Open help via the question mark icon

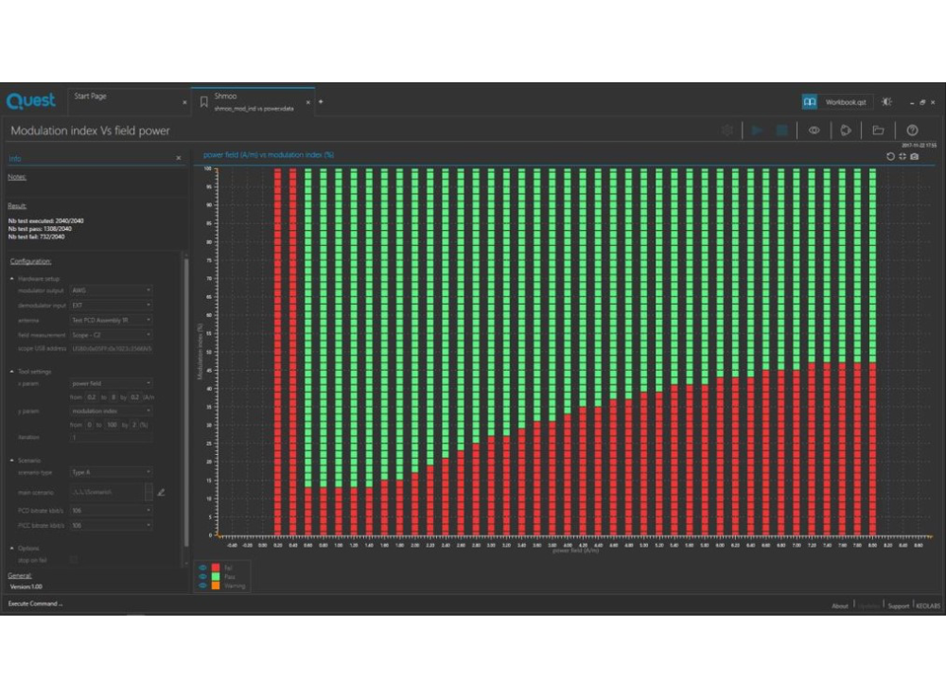pyautogui.click(x=912, y=131)
